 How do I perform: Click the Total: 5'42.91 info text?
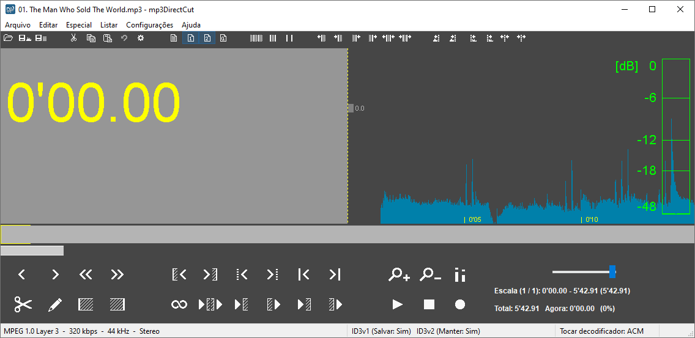coord(516,308)
